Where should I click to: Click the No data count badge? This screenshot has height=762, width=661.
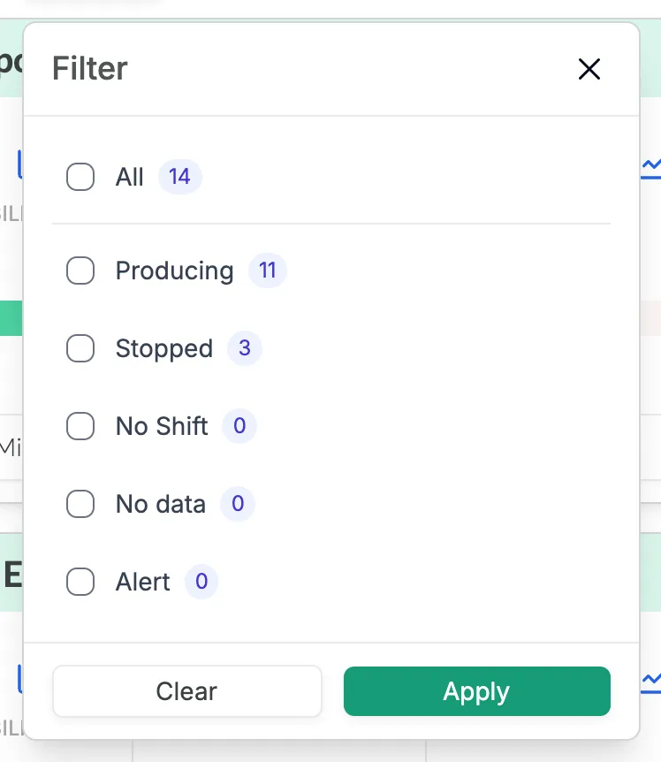click(238, 504)
